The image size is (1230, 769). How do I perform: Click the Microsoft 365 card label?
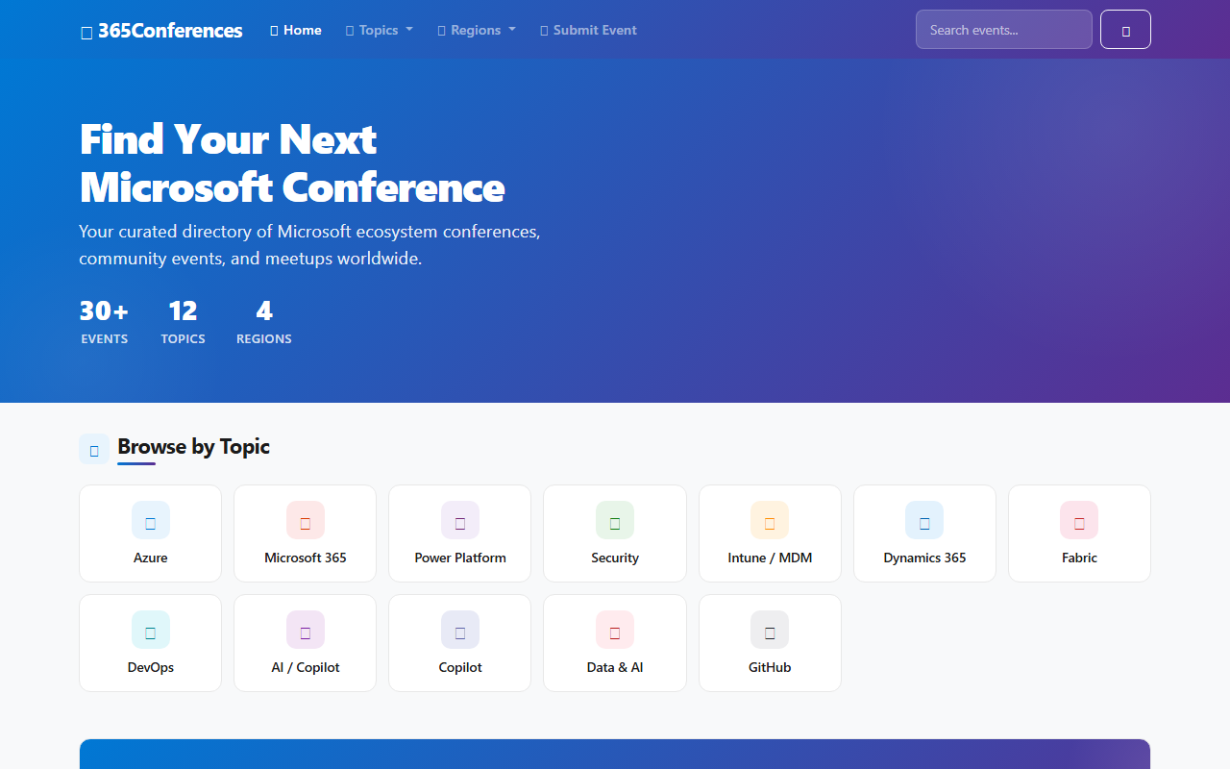pyautogui.click(x=306, y=558)
